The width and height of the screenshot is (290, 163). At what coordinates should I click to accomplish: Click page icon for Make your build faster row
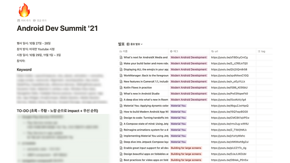(x=121, y=63)
